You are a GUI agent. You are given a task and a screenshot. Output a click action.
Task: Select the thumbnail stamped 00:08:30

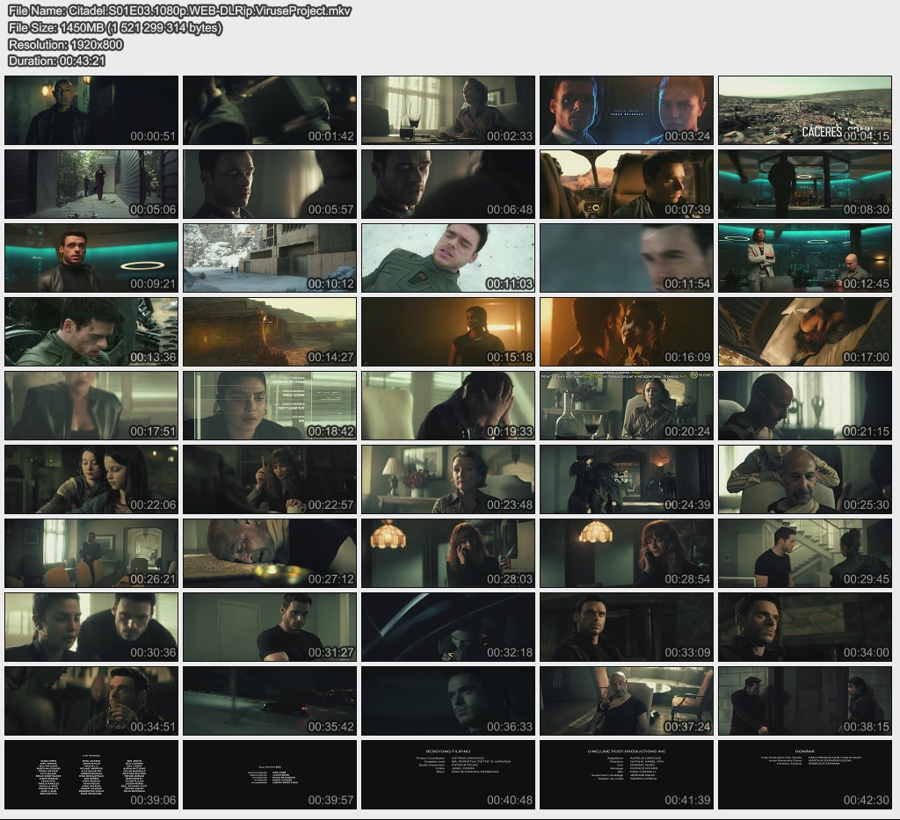[805, 185]
